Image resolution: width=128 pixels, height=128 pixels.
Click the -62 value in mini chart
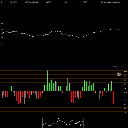[82, 121]
